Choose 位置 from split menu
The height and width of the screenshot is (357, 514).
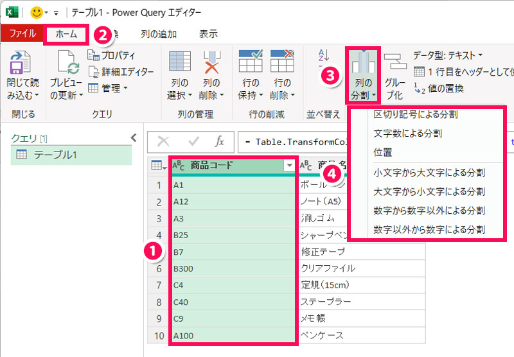[x=382, y=152]
